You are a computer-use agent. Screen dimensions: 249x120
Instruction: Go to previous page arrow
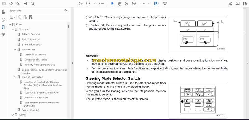pos(81,4)
